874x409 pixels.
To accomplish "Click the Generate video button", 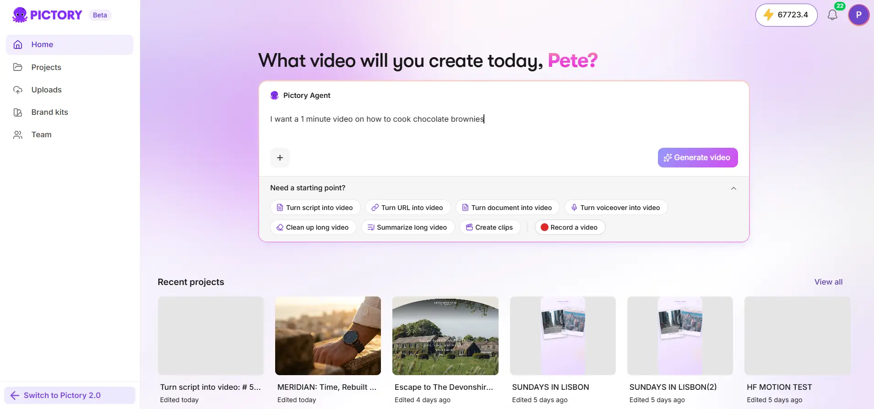I will click(x=698, y=157).
